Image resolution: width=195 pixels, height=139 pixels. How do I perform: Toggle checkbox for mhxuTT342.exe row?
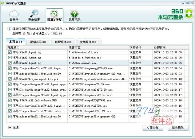(10, 95)
